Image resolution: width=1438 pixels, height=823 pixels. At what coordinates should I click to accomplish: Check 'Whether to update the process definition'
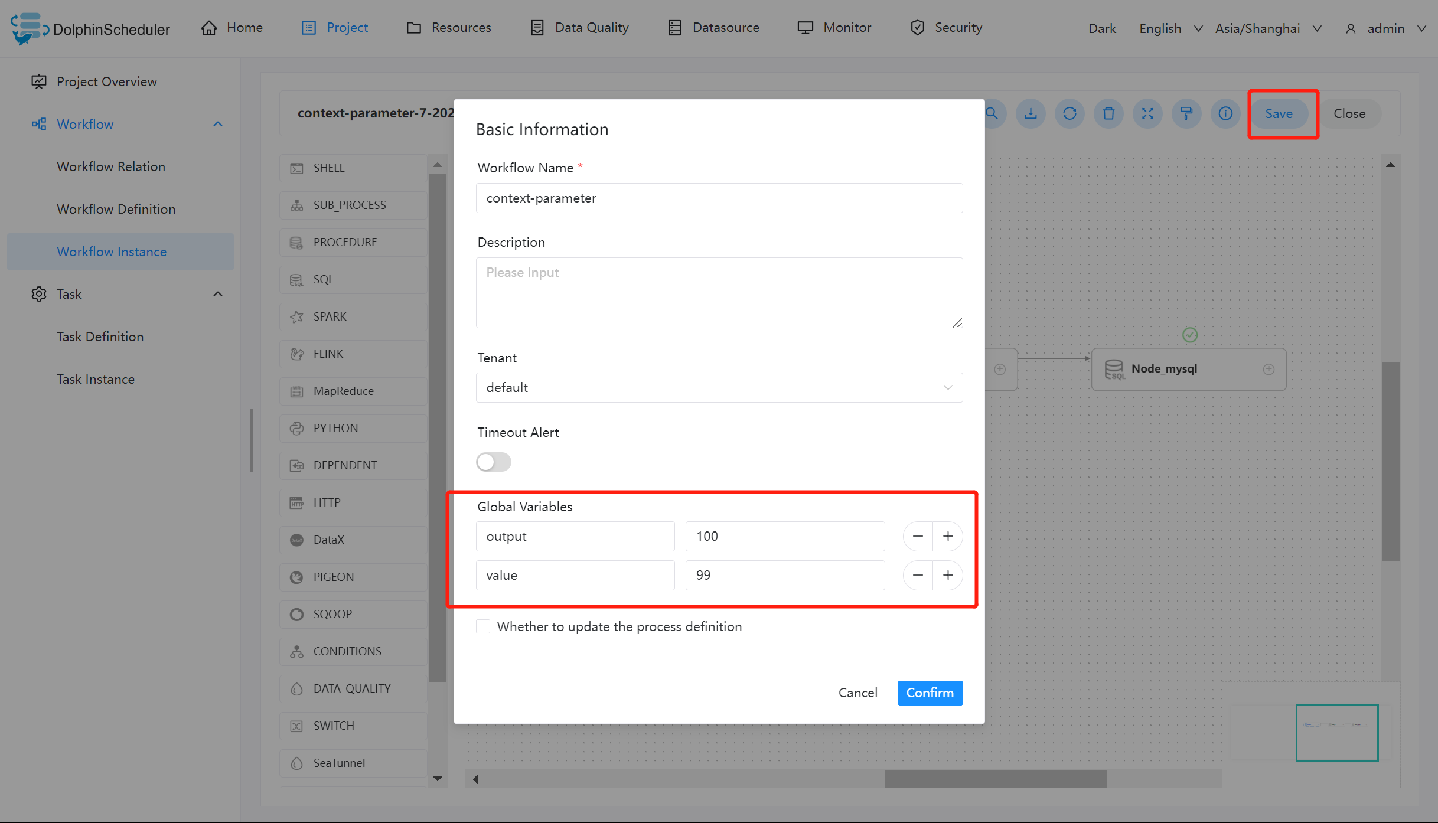[x=483, y=626]
